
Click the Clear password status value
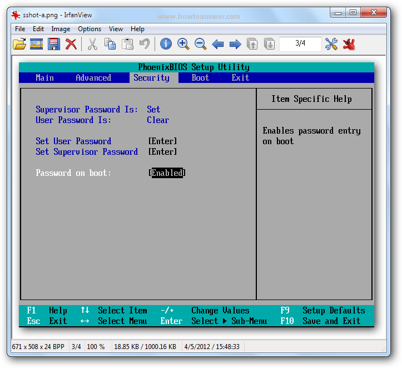(158, 120)
